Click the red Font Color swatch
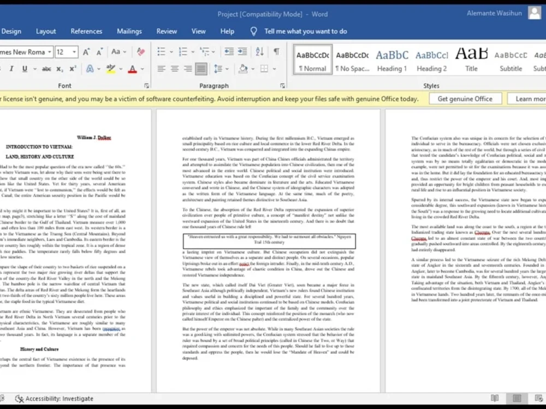 [132, 69]
